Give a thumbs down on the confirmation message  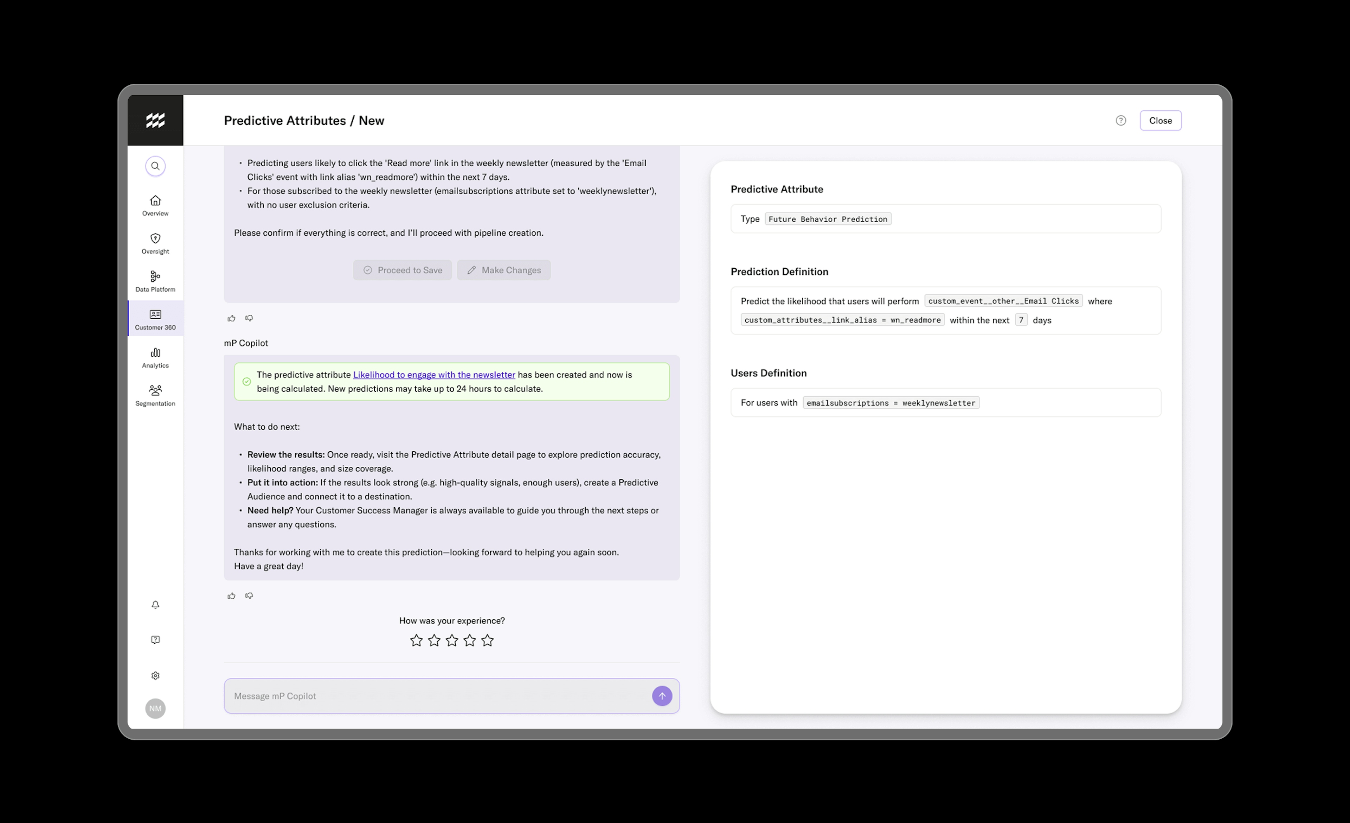(249, 595)
